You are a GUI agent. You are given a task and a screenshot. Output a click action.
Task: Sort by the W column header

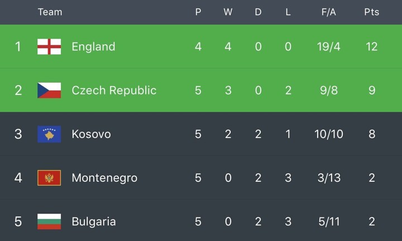228,12
